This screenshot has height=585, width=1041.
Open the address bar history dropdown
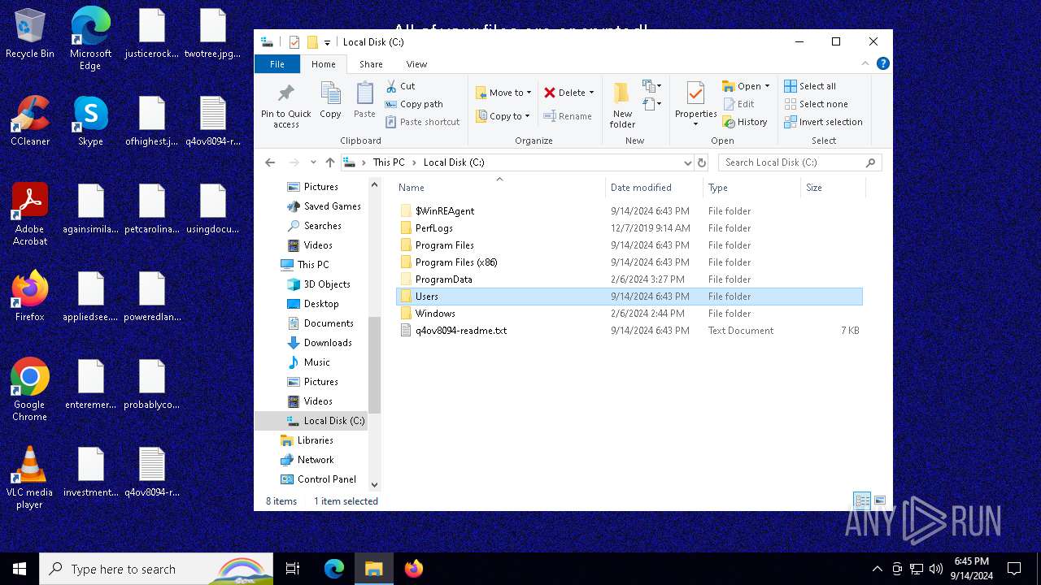coord(687,162)
